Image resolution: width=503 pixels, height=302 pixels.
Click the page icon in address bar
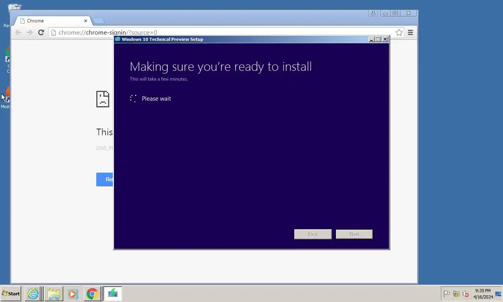coord(54,33)
